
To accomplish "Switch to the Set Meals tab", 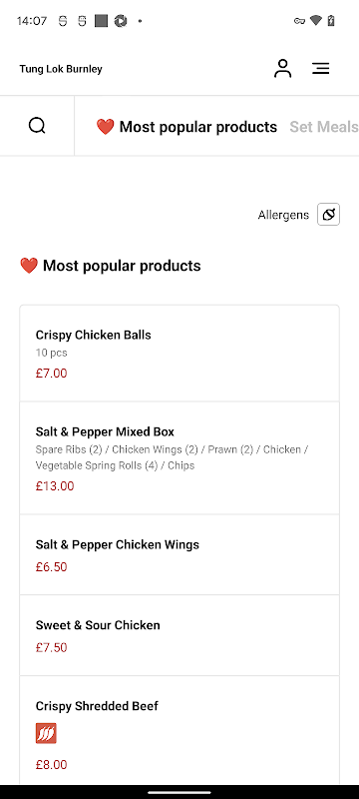I will tap(324, 127).
